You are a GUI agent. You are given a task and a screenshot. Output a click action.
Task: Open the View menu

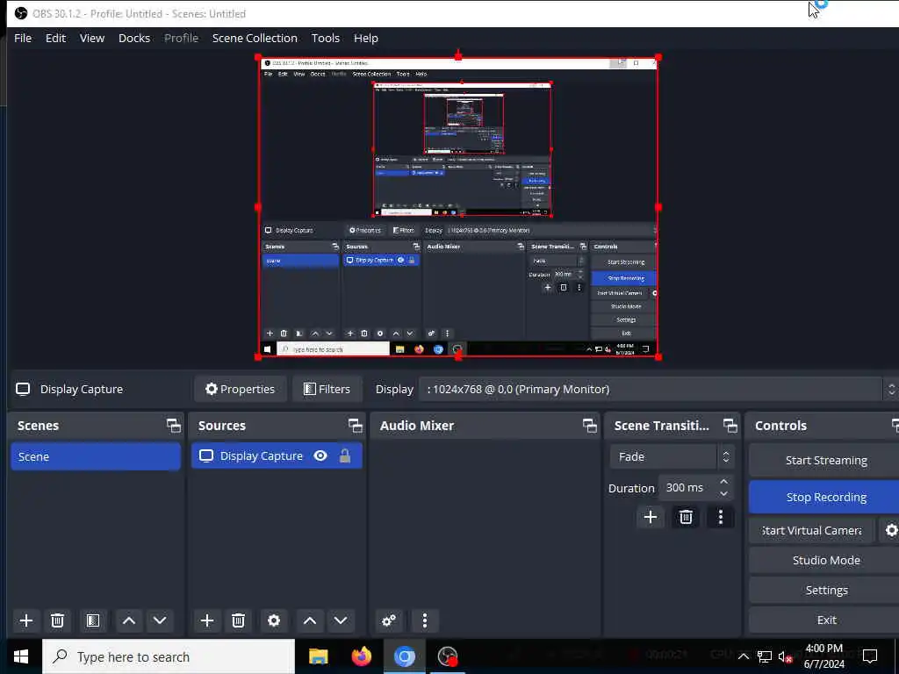(91, 38)
